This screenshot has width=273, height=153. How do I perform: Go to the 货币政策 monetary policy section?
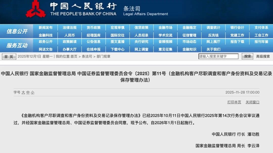(94, 28)
